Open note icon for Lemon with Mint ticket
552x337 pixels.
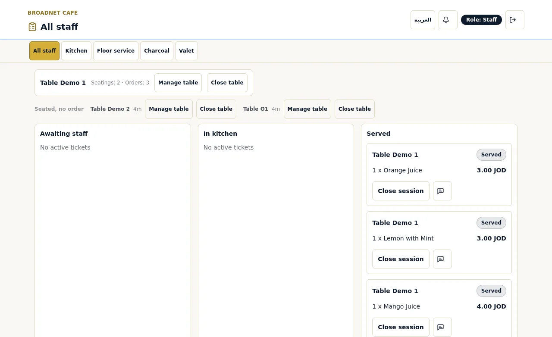point(442,259)
